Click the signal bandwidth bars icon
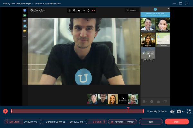The height and width of the screenshot is (128, 193). [x=84, y=11]
